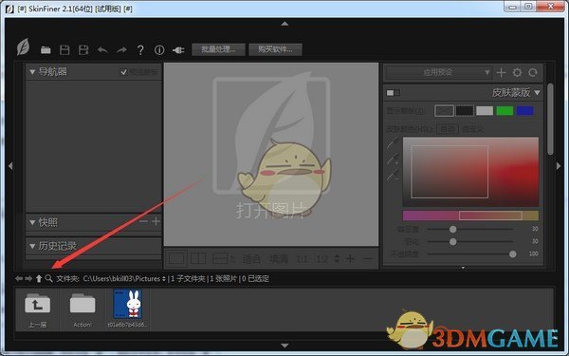
Task: Click the plug-in connector icon
Action: point(178,50)
